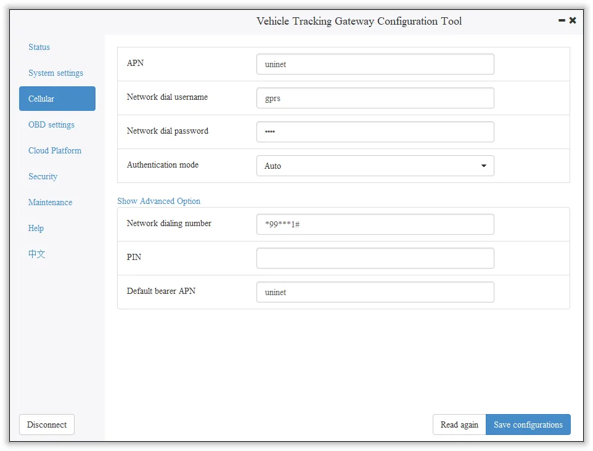
Task: Click the PIN label text
Action: pos(134,257)
